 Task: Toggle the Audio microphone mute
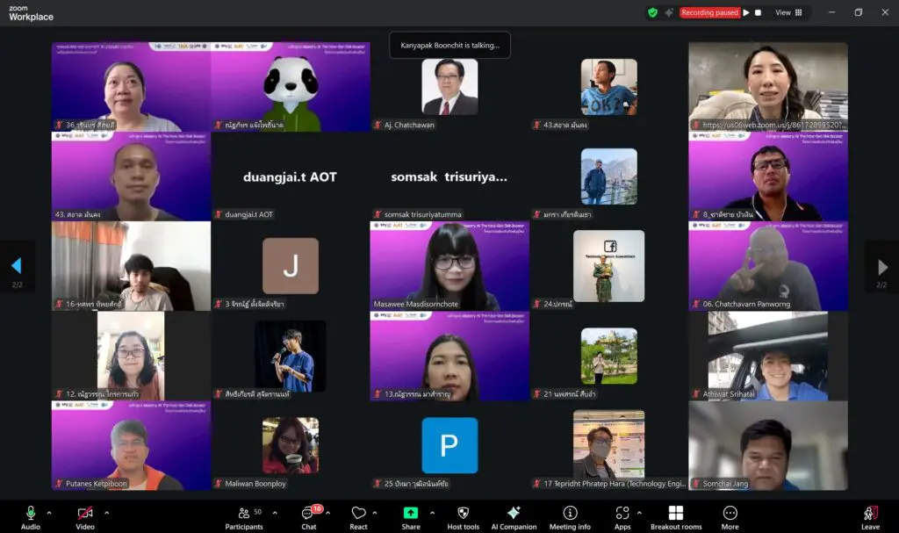click(31, 513)
